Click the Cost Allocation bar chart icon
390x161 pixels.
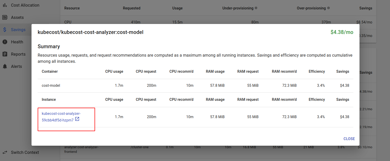point(5,5)
